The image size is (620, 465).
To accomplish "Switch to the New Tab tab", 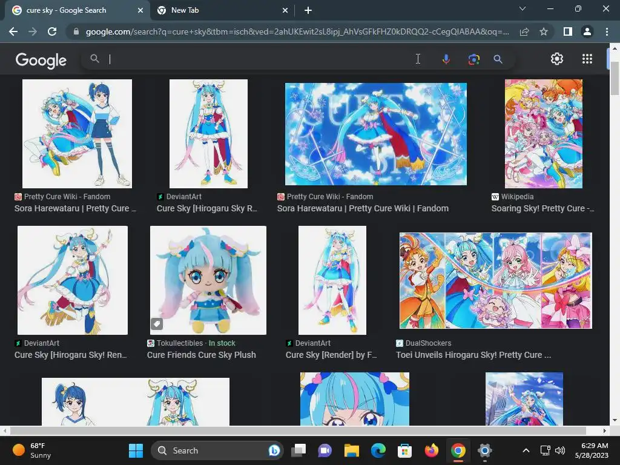I will pyautogui.click(x=223, y=10).
